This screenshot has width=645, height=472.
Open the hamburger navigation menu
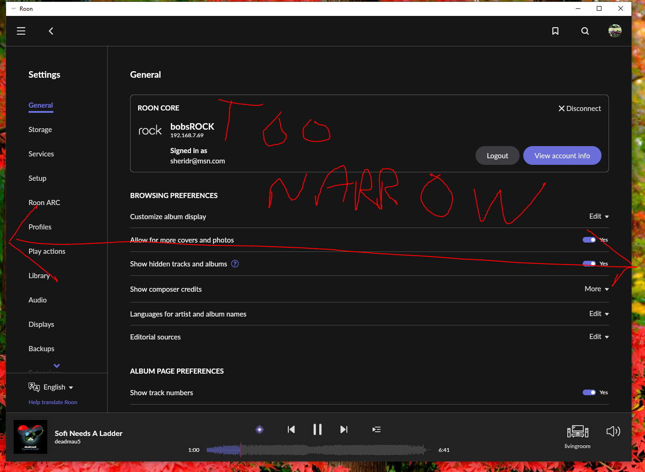[21, 31]
